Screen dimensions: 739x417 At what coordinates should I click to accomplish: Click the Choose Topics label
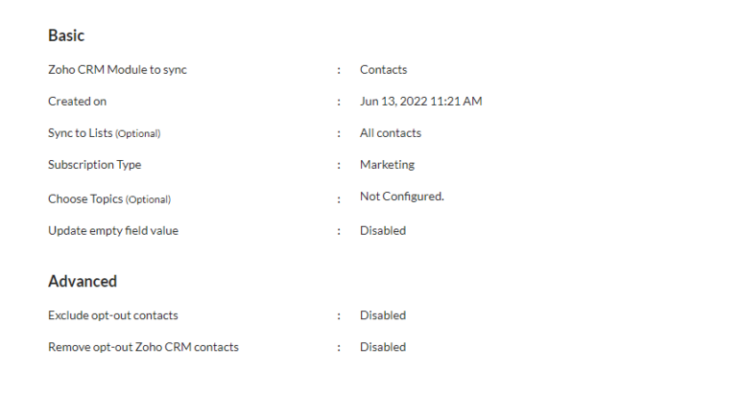85,198
